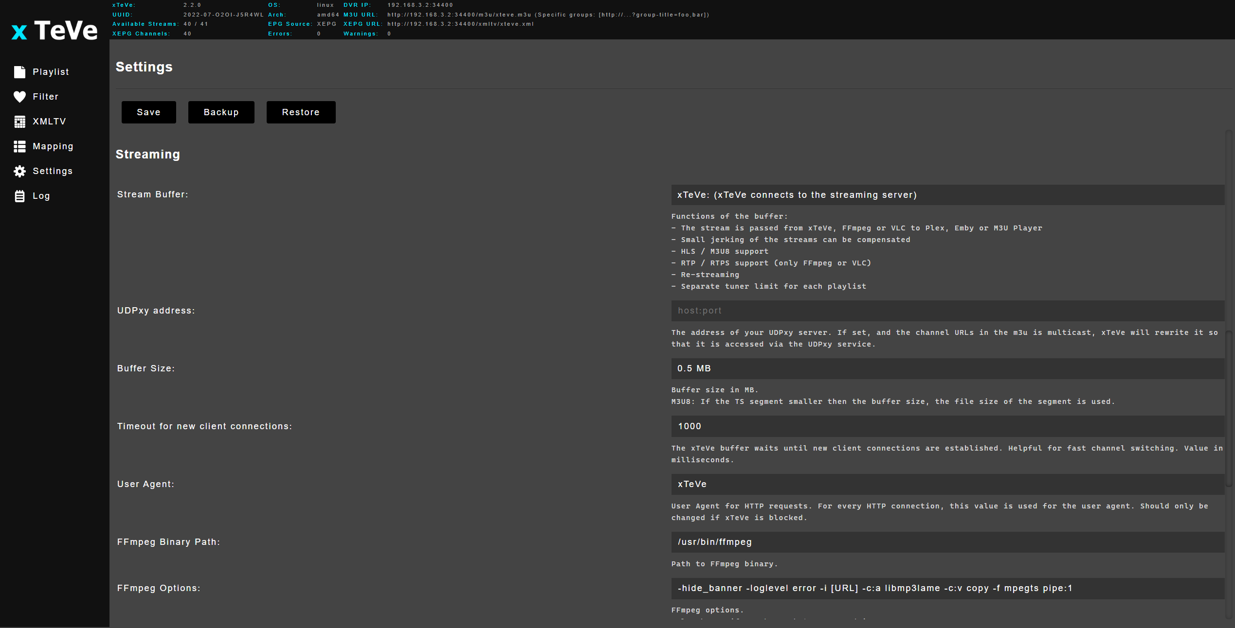Click the Playlist document icon

coord(19,72)
